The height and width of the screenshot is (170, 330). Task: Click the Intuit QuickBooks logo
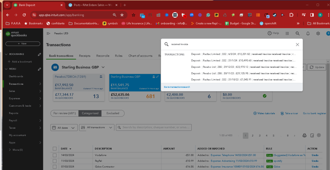(16, 34)
